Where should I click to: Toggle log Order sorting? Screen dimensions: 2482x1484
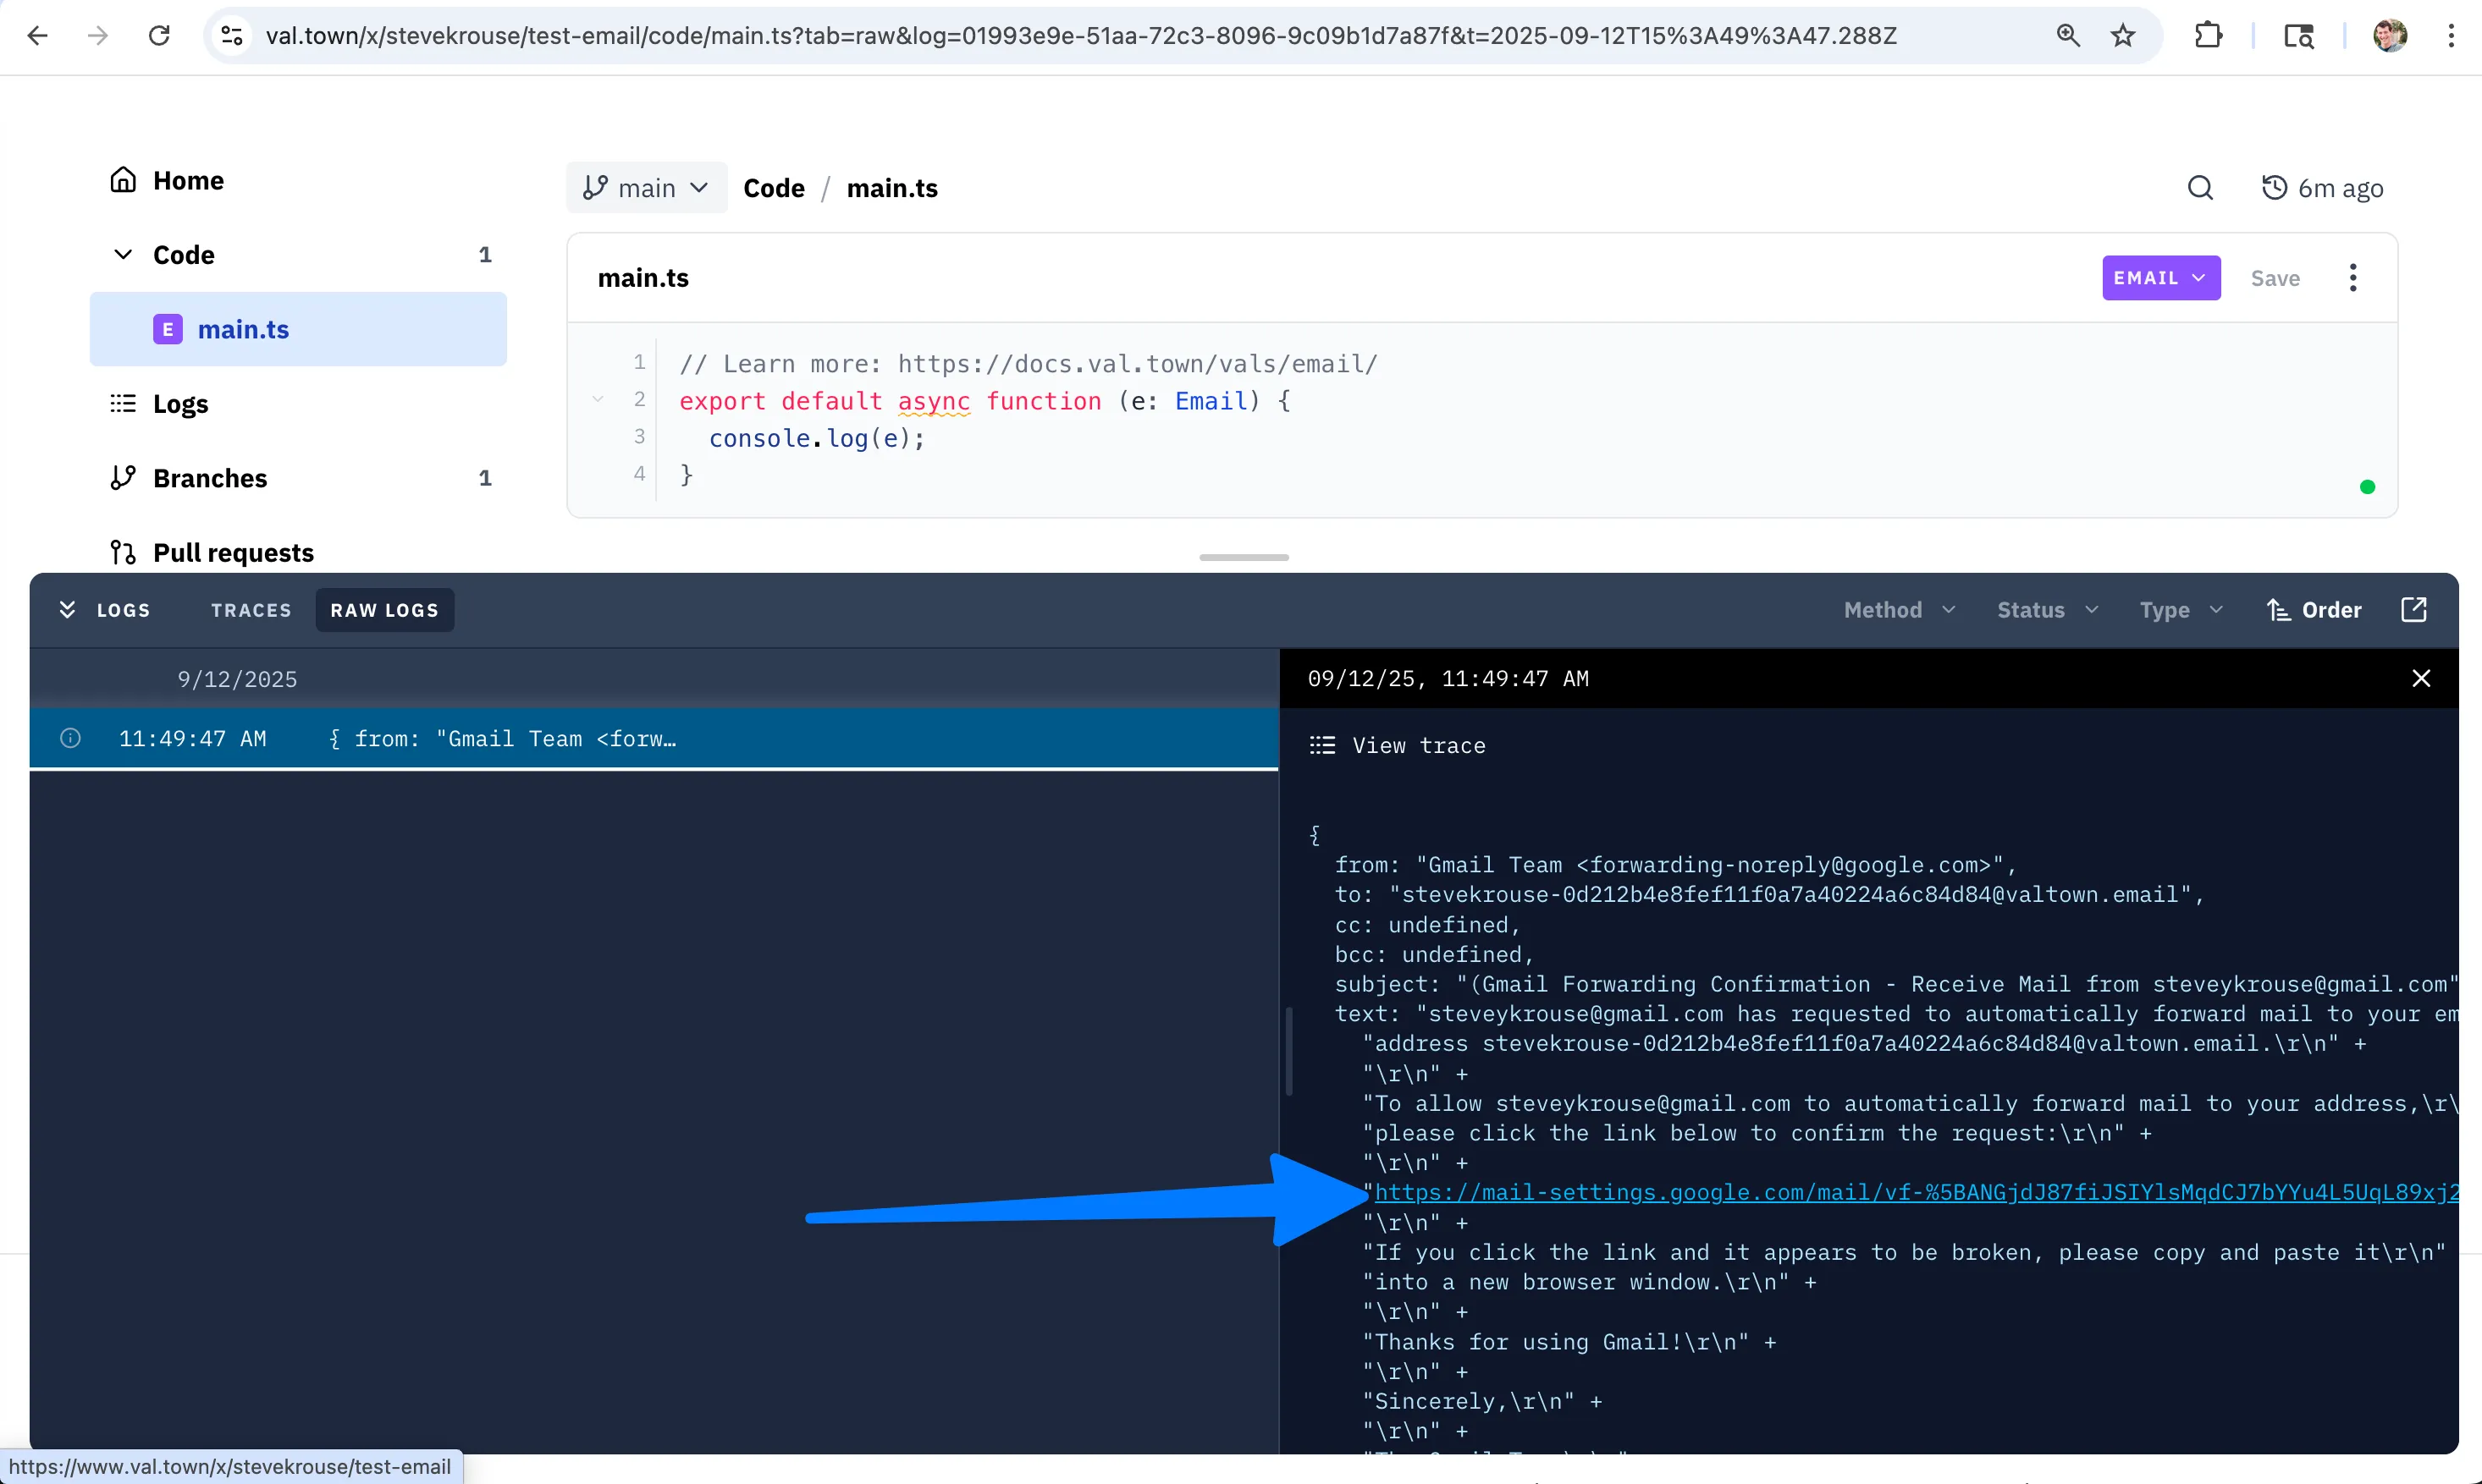click(2314, 610)
